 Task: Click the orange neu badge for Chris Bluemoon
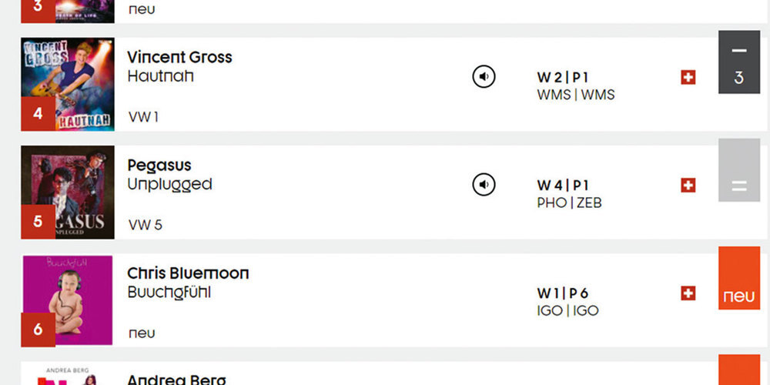[738, 279]
